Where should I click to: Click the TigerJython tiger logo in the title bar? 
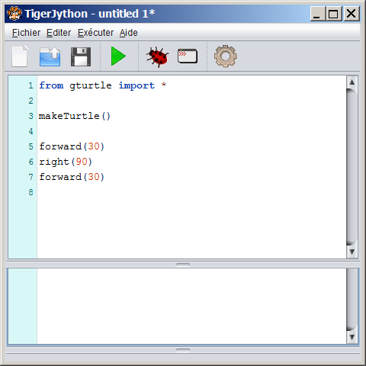click(x=14, y=13)
